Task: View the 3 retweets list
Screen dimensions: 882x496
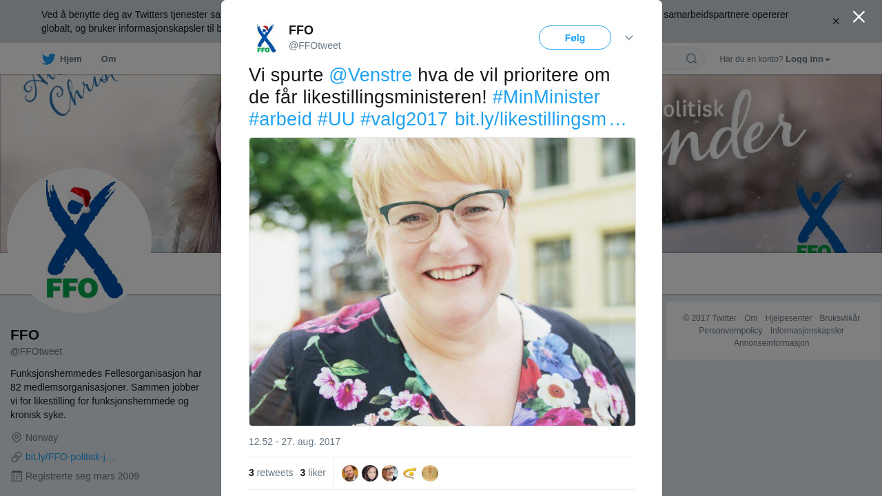Action: coord(271,473)
